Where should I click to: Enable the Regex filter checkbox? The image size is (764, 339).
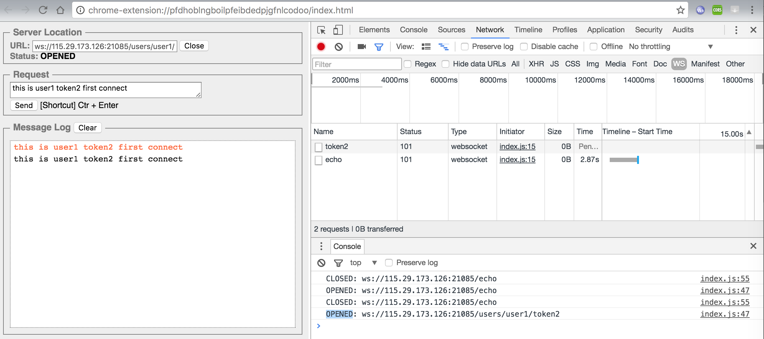[408, 64]
